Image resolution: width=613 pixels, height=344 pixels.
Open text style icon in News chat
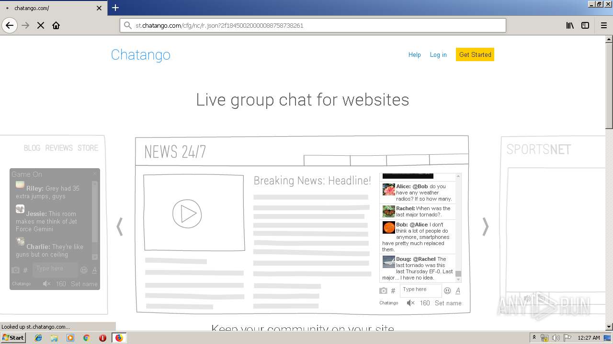point(458,290)
